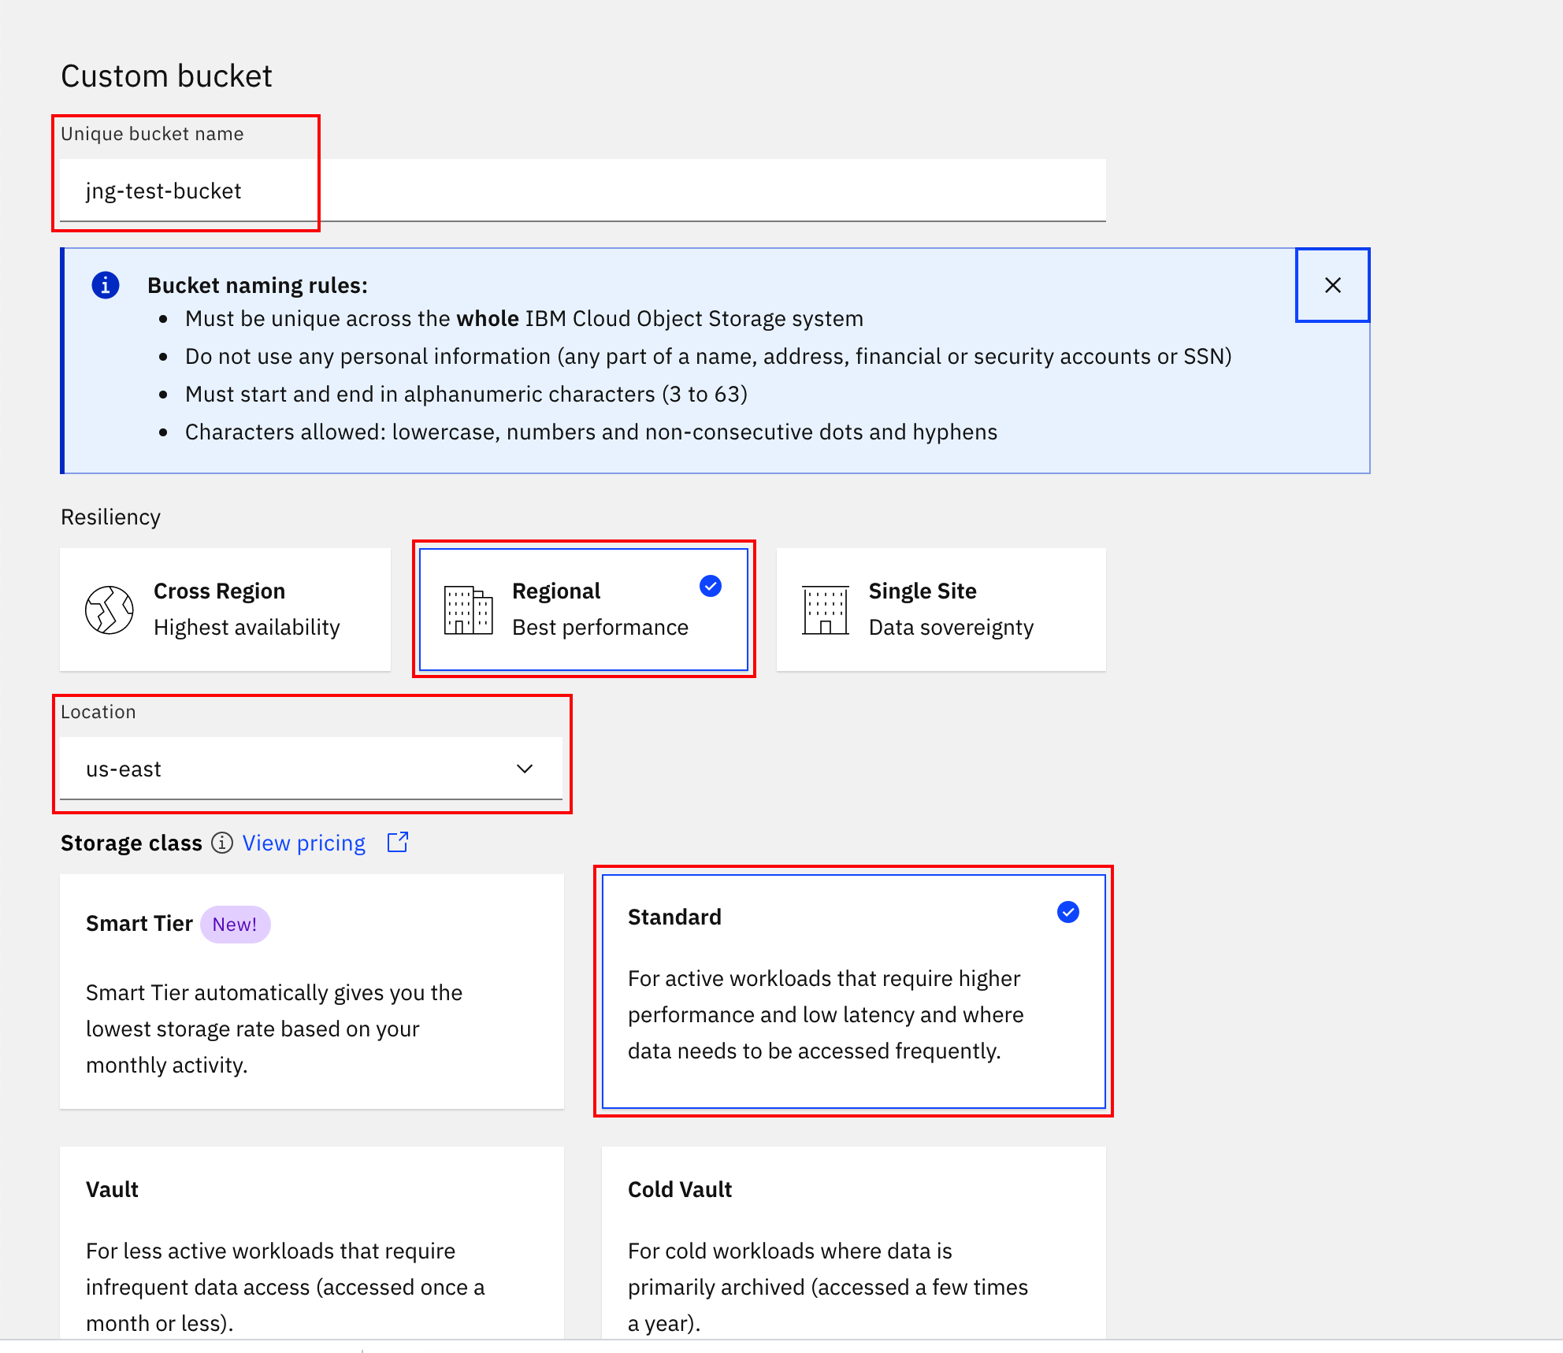Click the info icon in bucket naming rules
This screenshot has height=1353, width=1563.
tap(106, 282)
